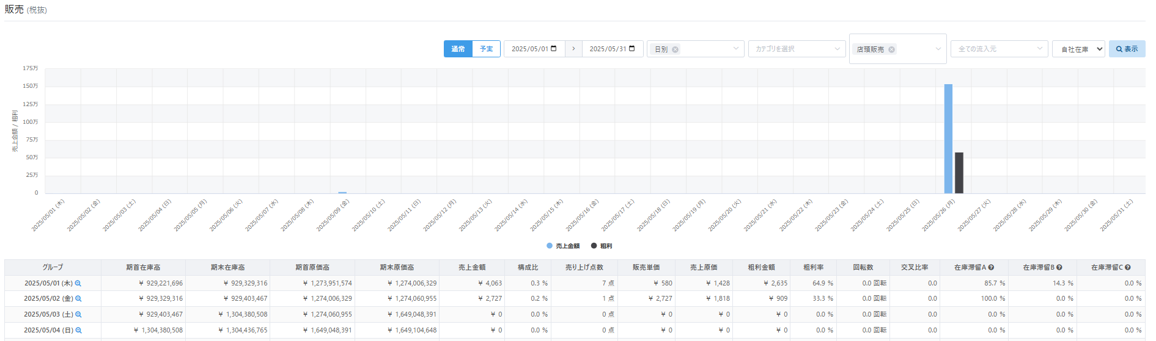
Task: Open details magnifier for 2025/05/02 (金)
Action: pyautogui.click(x=78, y=299)
